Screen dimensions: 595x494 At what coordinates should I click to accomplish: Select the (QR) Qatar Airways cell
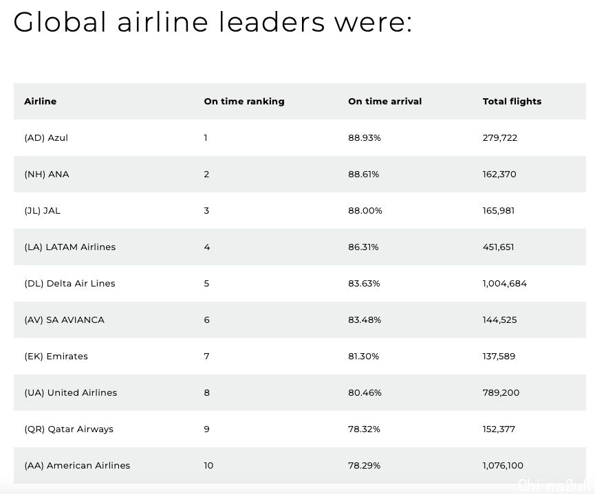(x=69, y=429)
